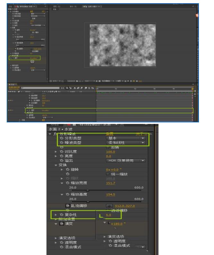Click the current-time indicator on the timeline ruler
Screen dimensions: 214x255
[192, 89]
